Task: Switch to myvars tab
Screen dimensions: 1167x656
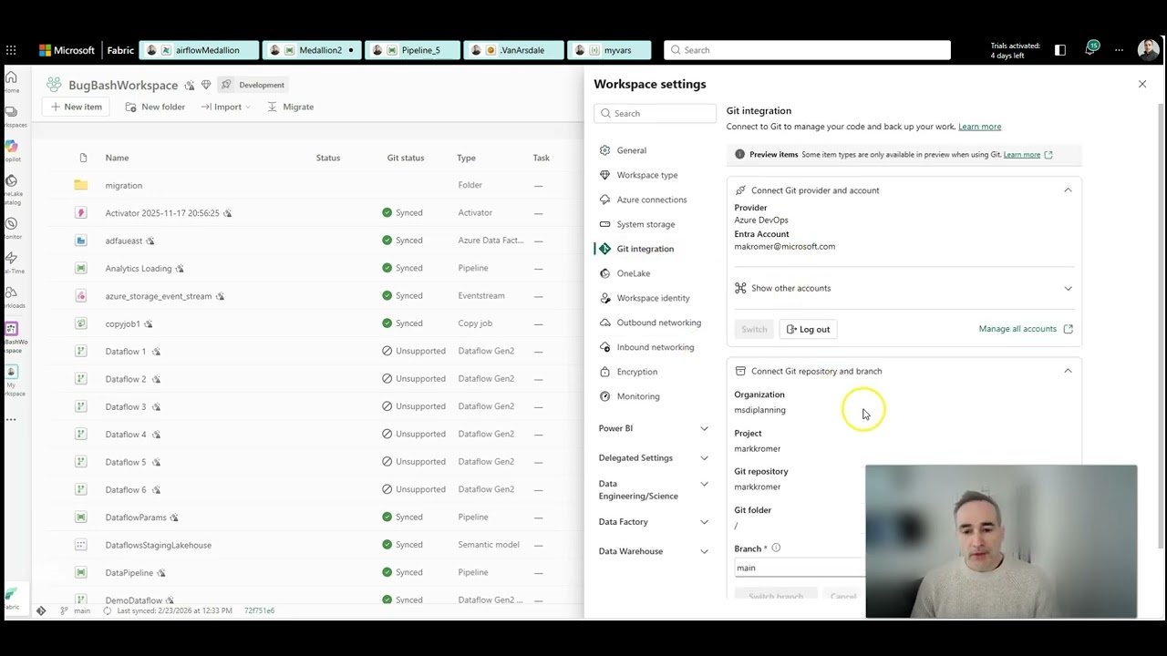Action: (609, 50)
